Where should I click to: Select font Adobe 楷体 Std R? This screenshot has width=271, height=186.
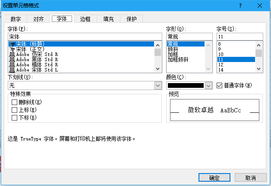81,65
